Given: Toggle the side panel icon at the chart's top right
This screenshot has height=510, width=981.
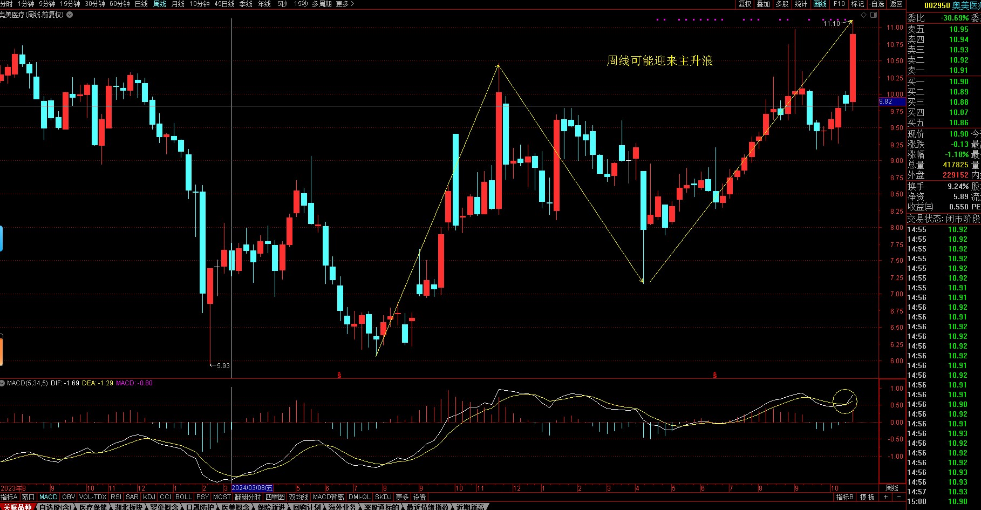Looking at the screenshot, I should coord(874,15).
